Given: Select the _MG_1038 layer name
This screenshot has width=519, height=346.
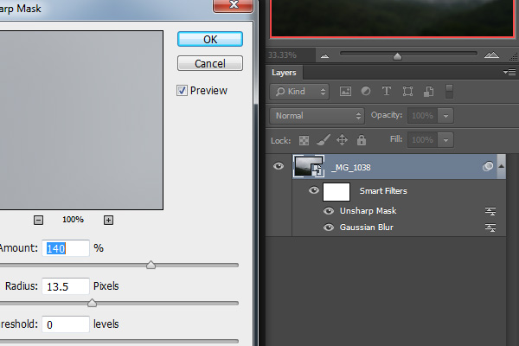Looking at the screenshot, I should (x=351, y=168).
